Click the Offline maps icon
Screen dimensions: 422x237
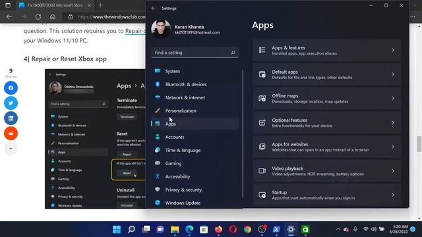(262, 98)
